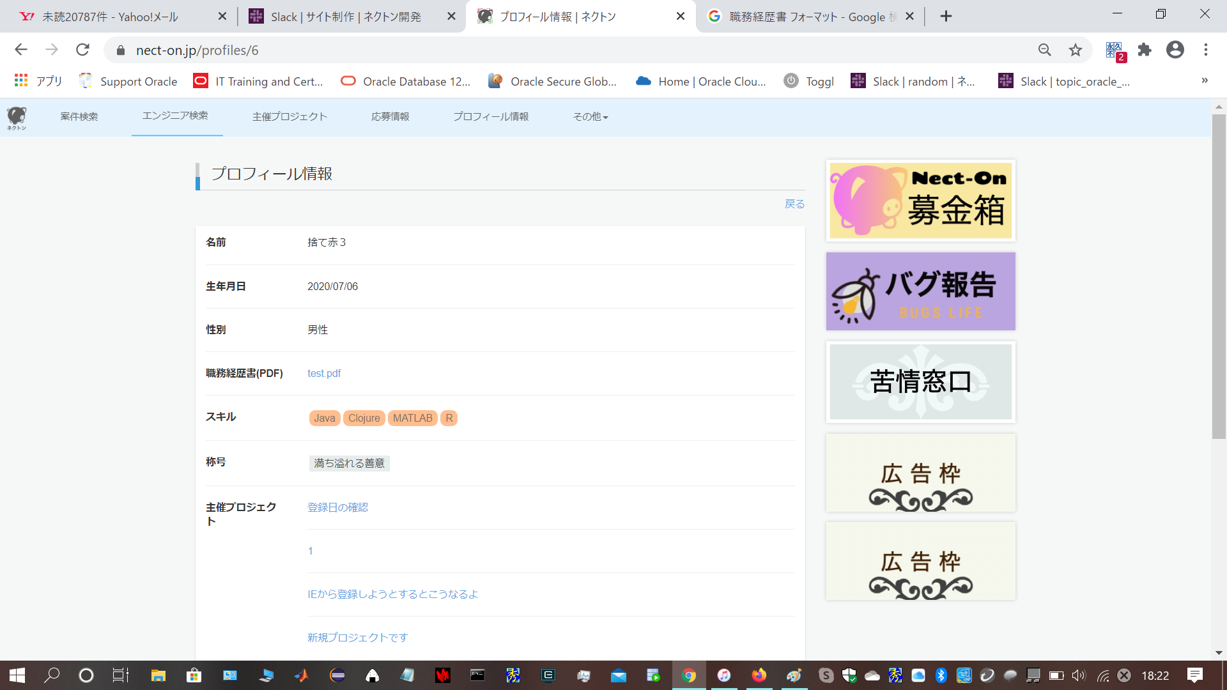Click the Nect-On 募金箱 banner

pyautogui.click(x=920, y=201)
